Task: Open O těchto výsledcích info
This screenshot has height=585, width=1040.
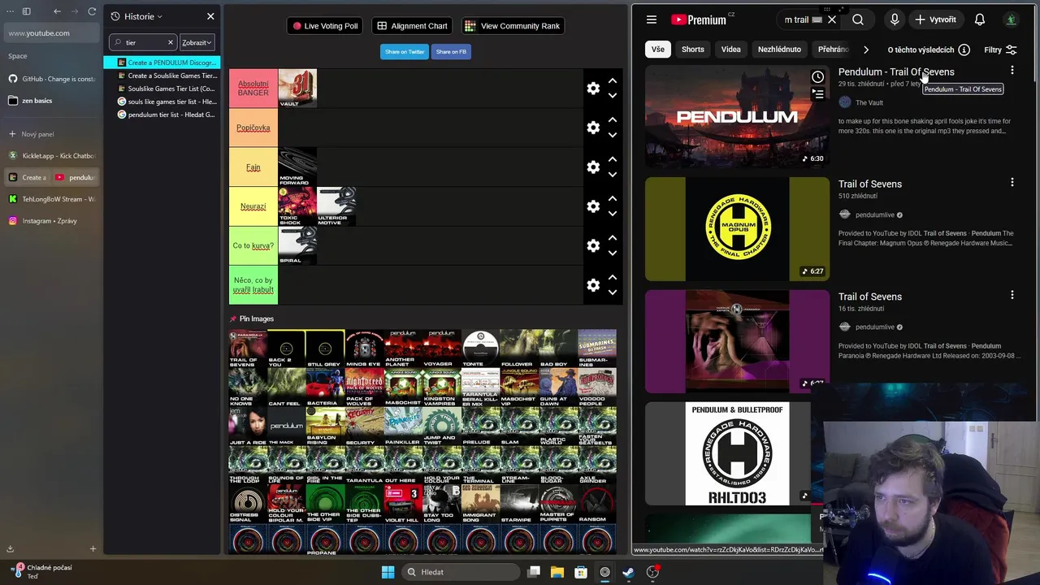Action: [x=929, y=50]
